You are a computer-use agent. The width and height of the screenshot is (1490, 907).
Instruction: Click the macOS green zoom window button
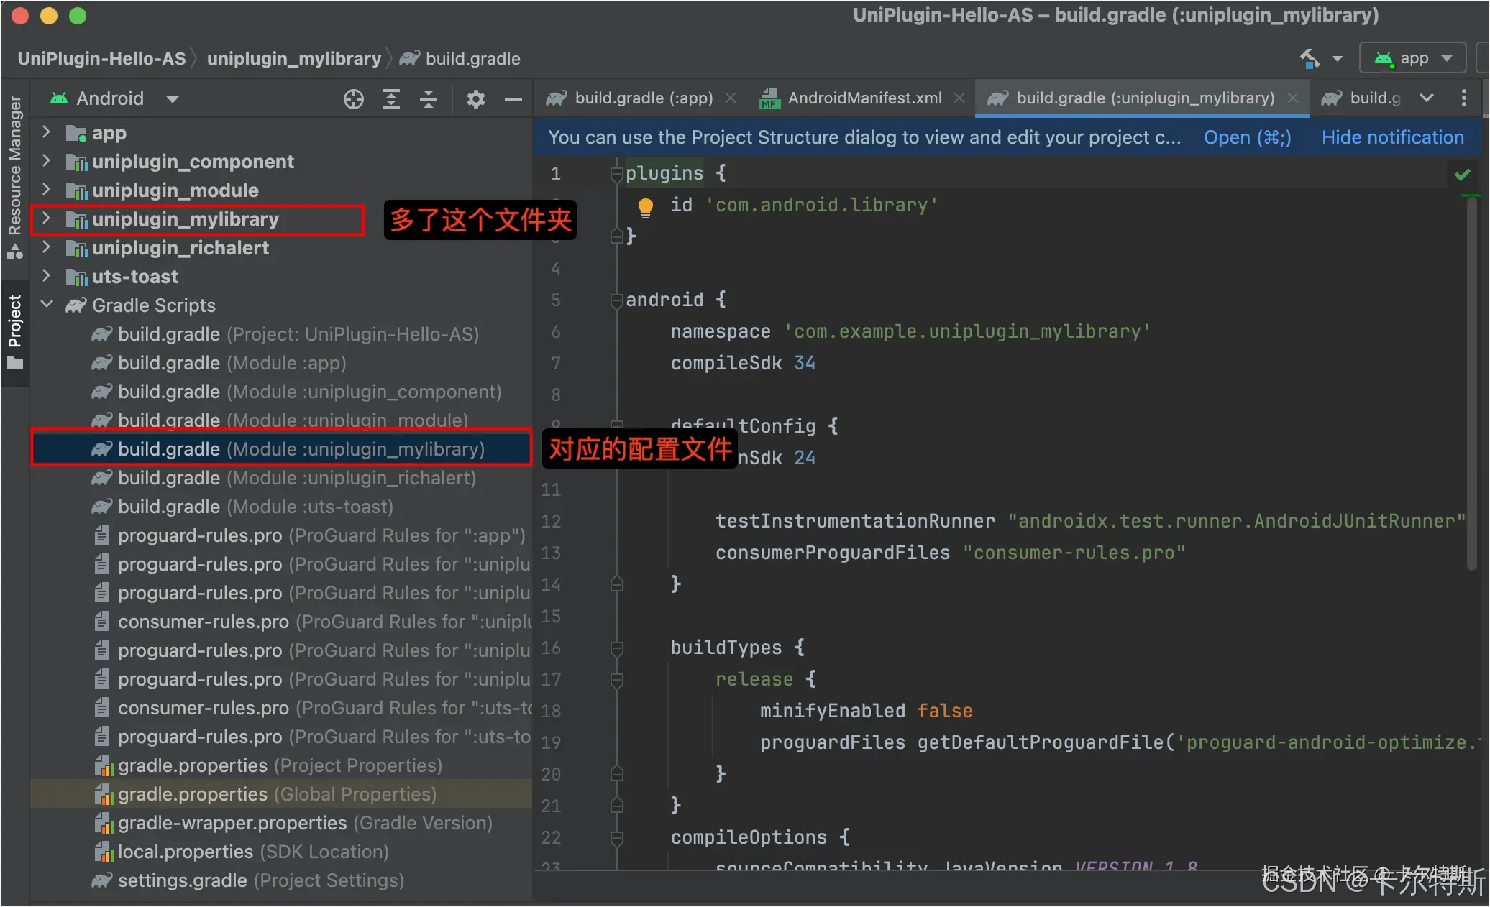[78, 16]
